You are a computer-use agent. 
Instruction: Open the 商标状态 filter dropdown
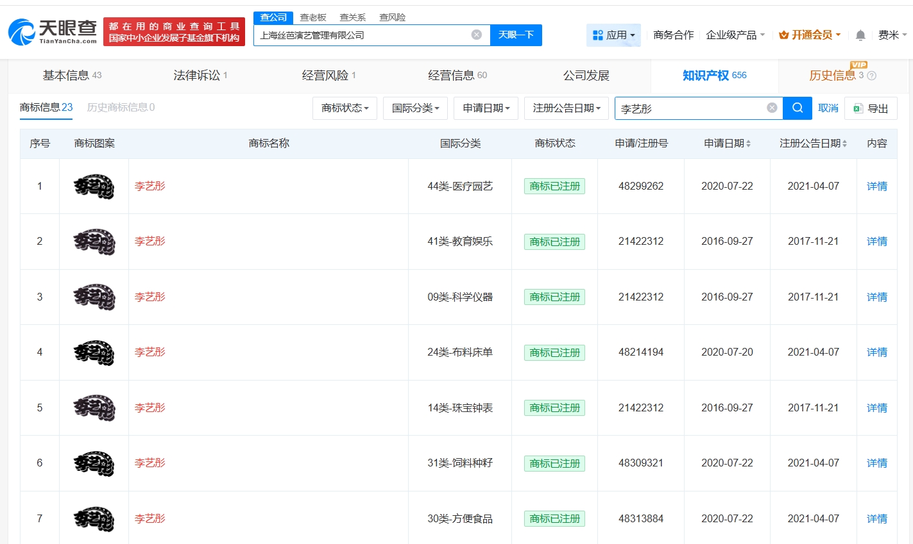click(345, 108)
